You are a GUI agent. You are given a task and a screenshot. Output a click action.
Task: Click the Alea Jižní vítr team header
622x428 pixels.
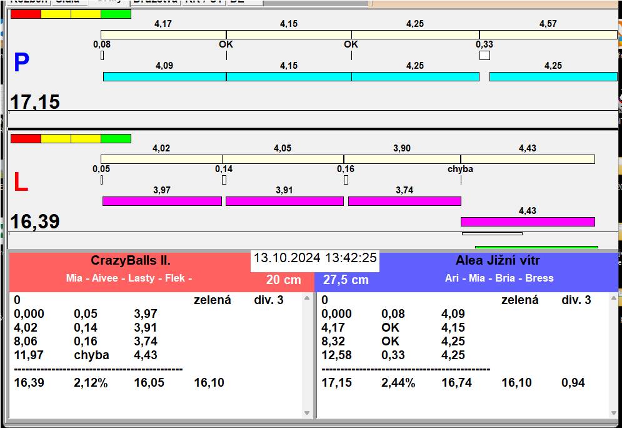click(x=498, y=261)
